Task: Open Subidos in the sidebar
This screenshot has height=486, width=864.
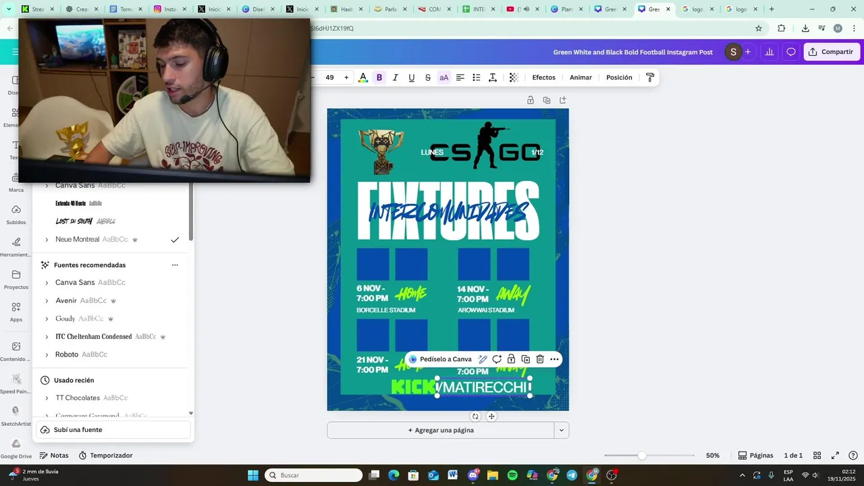Action: point(16,215)
